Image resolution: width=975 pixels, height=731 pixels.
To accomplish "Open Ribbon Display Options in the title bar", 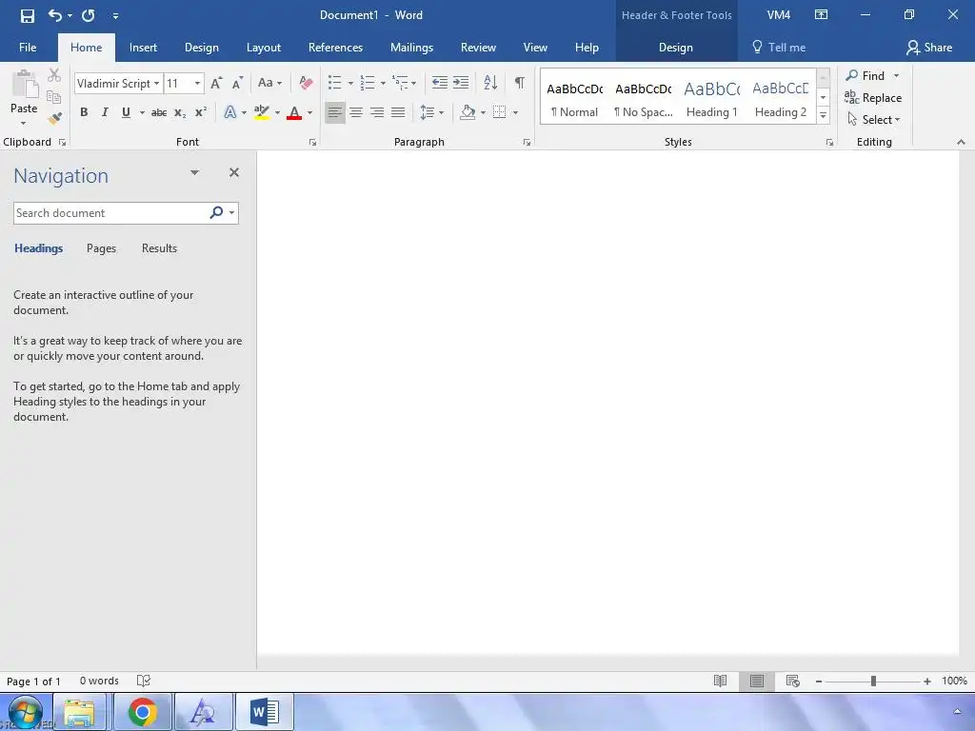I will [822, 15].
